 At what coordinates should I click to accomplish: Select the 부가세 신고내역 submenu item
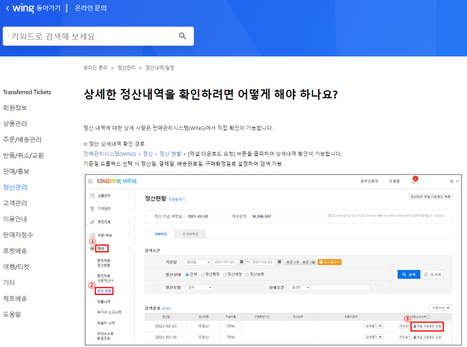[x=109, y=312]
